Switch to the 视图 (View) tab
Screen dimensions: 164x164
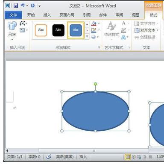click(135, 15)
